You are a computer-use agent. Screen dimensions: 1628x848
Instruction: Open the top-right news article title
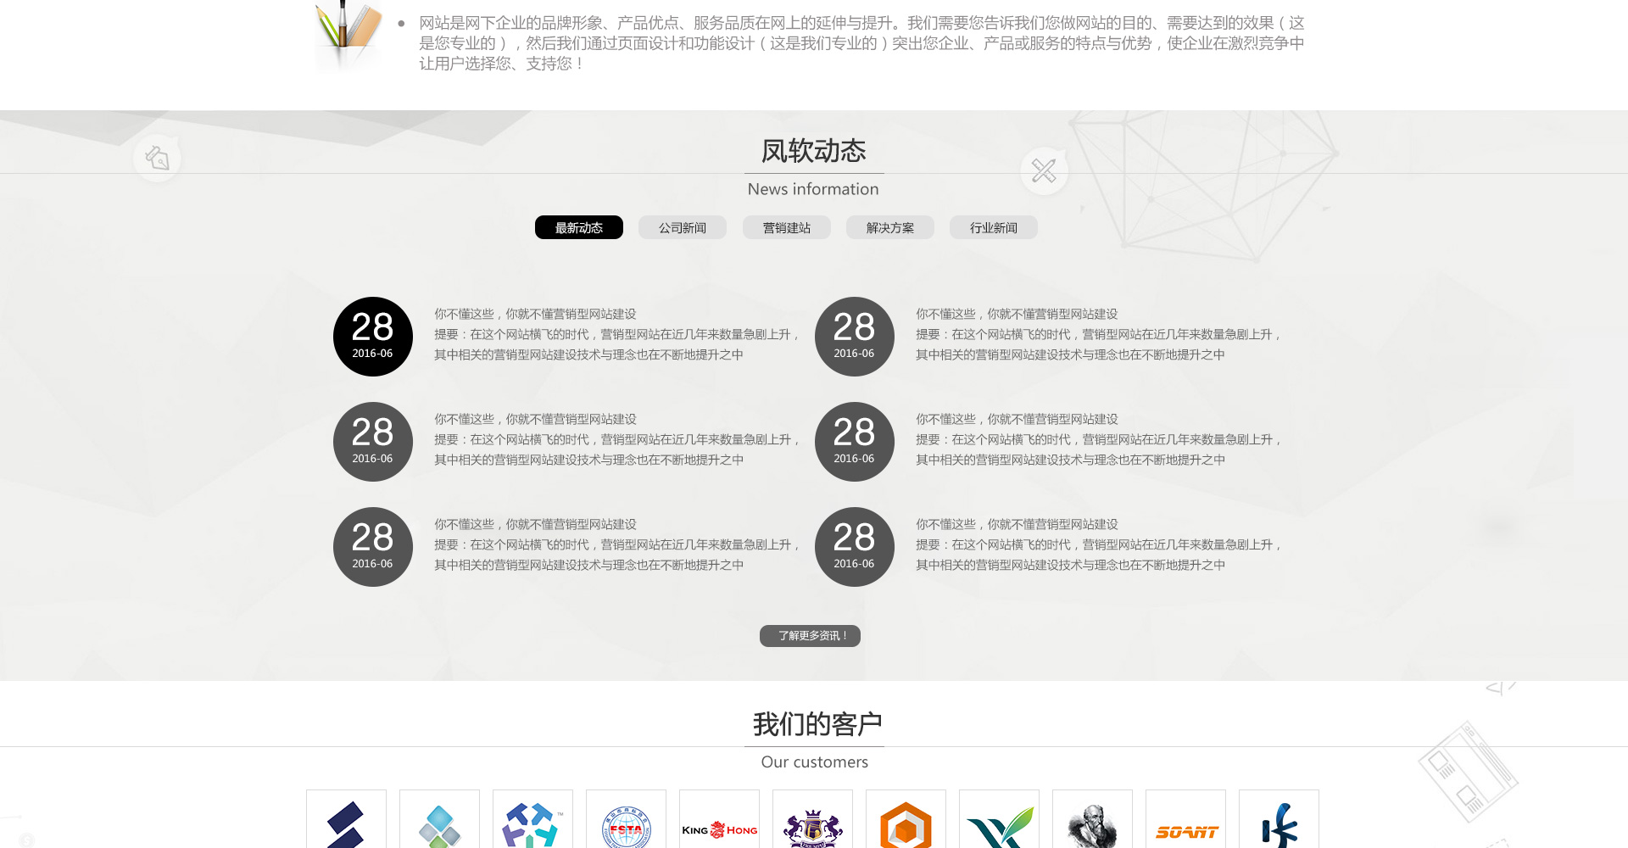pyautogui.click(x=1017, y=314)
